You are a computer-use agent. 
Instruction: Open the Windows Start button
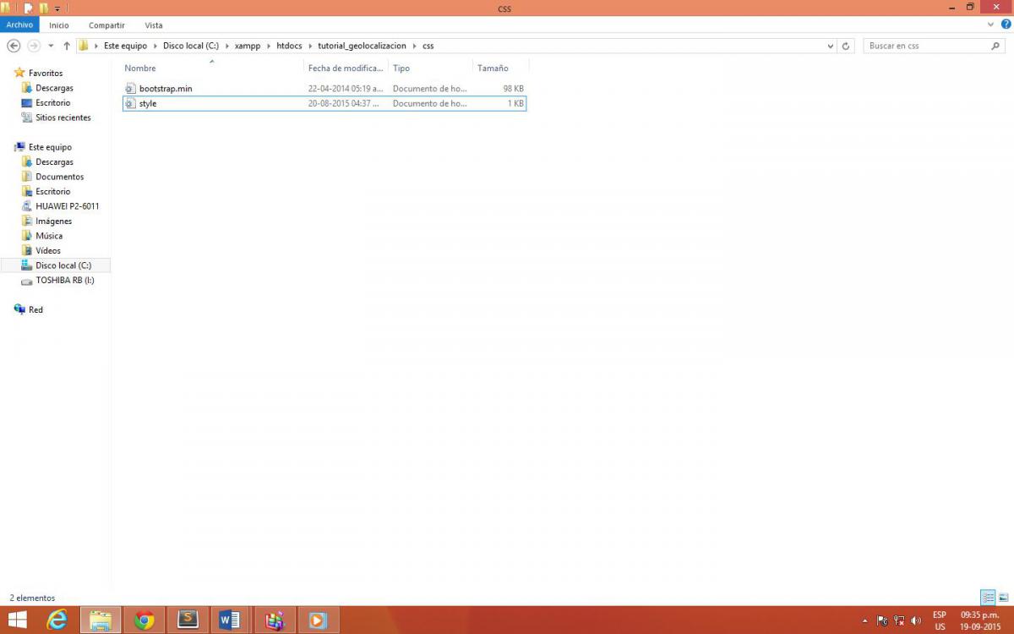coord(17,620)
